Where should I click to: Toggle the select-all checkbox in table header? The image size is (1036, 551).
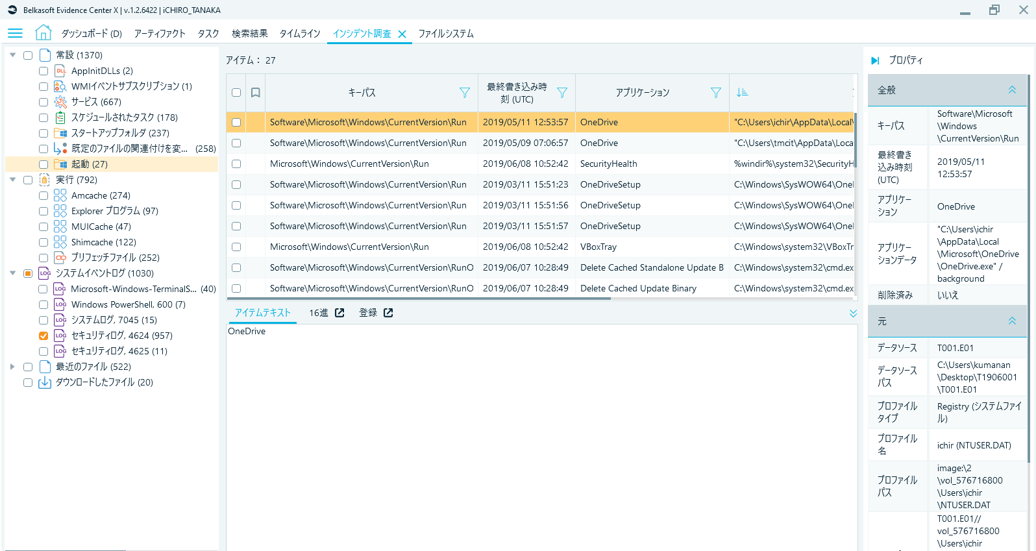236,93
